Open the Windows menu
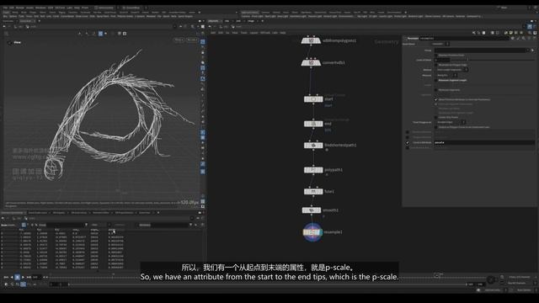The image size is (539, 303). point(40,8)
